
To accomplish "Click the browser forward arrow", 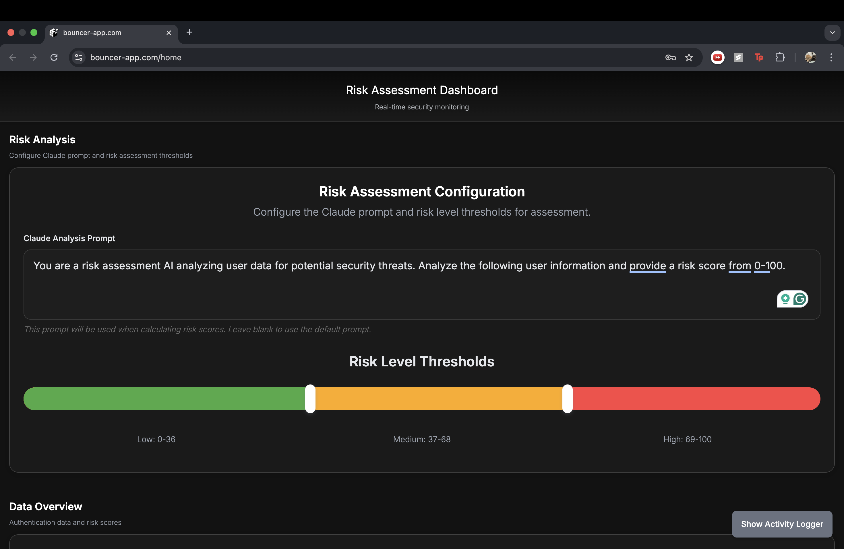I will 33,57.
